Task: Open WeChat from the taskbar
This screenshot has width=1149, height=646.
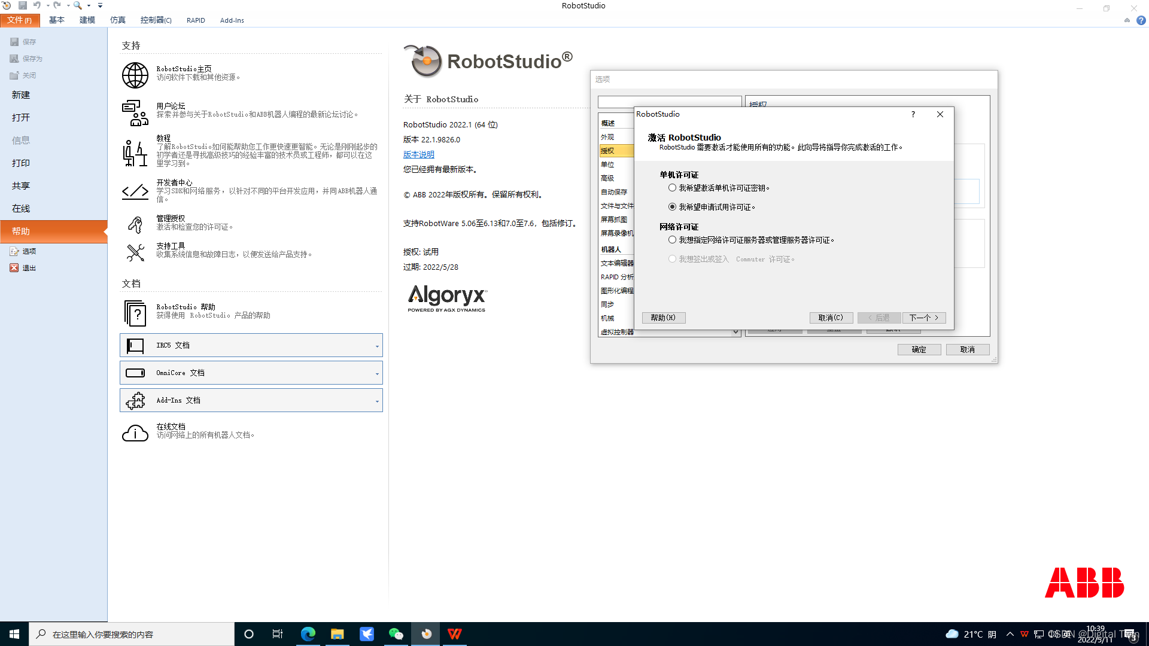Action: (396, 634)
